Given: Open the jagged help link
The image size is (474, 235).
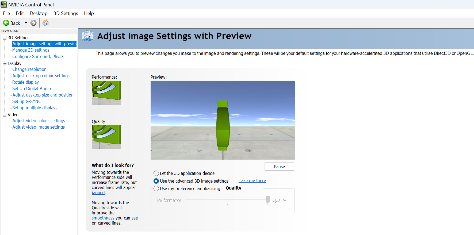Looking at the screenshot, I should 98,192.
